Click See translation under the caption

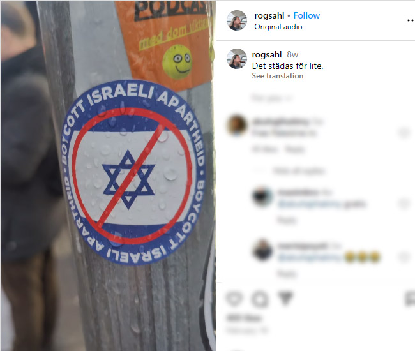click(277, 76)
